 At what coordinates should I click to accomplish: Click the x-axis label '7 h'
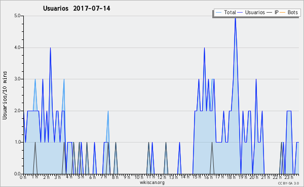pos(103,177)
